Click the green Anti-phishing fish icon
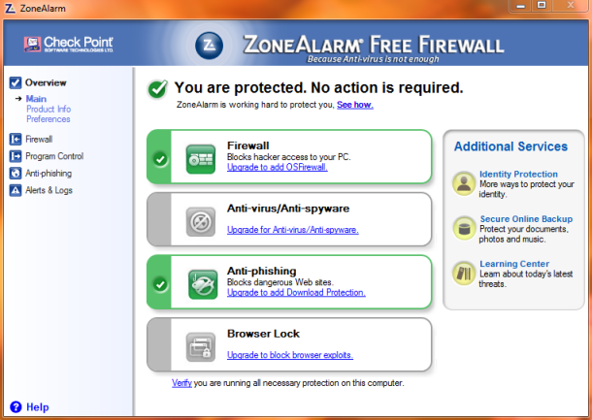 203,284
